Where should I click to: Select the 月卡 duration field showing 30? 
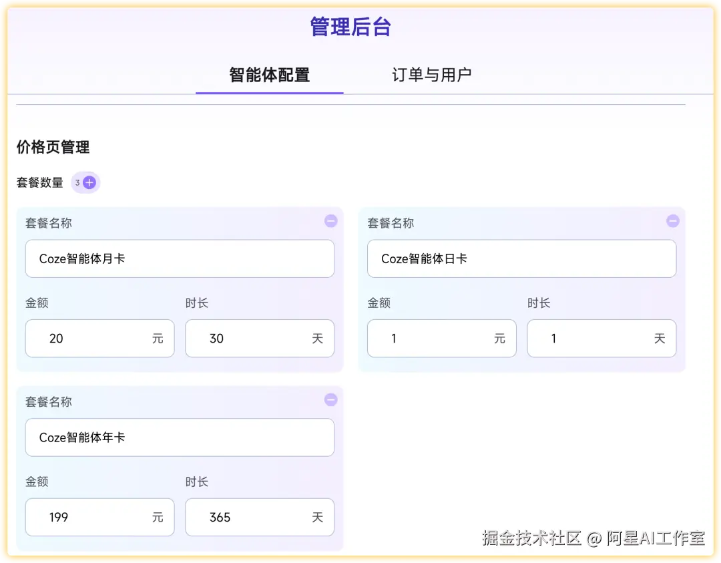[x=259, y=339]
